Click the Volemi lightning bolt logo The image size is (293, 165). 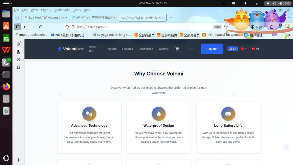tap(60, 49)
